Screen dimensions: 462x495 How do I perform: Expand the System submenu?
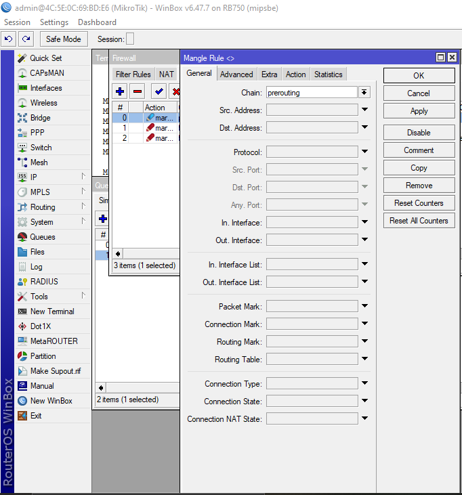(x=83, y=221)
